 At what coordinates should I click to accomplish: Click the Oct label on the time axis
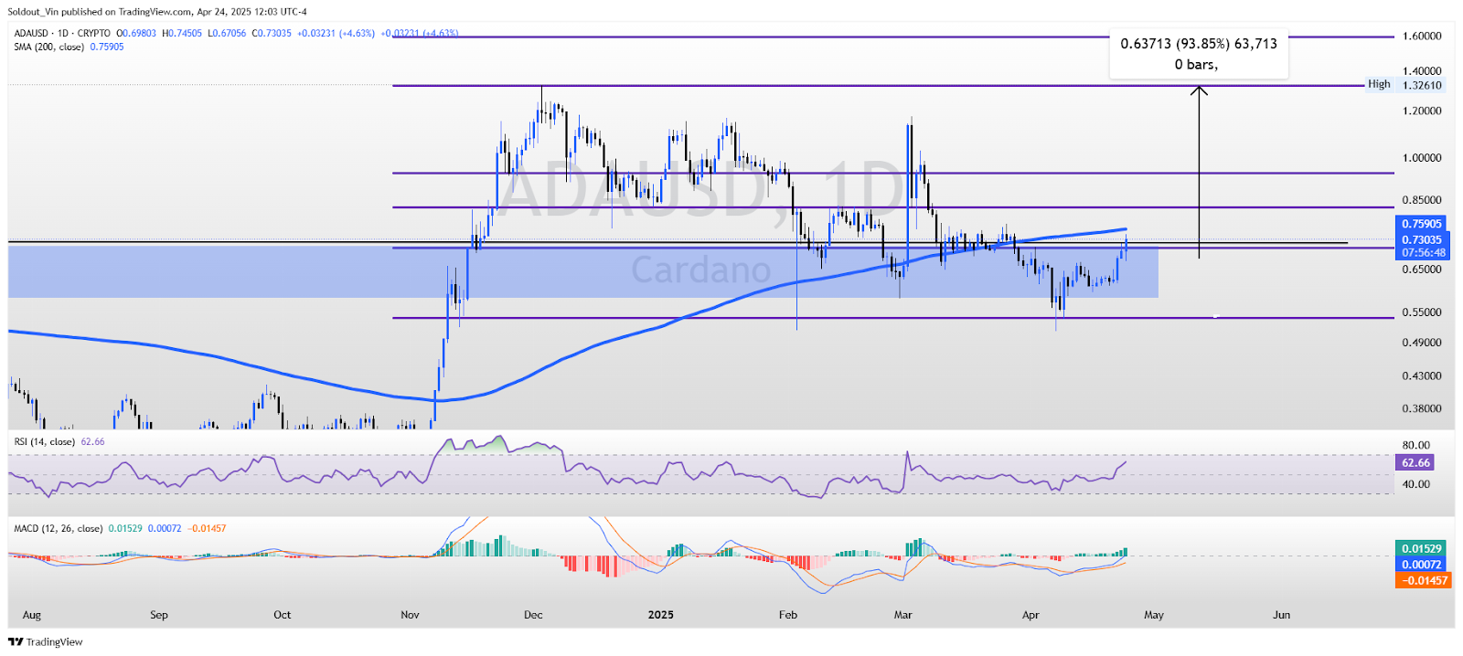tap(283, 615)
